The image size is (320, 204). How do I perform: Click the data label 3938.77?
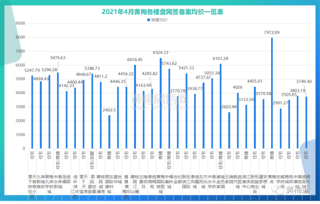[195, 89]
